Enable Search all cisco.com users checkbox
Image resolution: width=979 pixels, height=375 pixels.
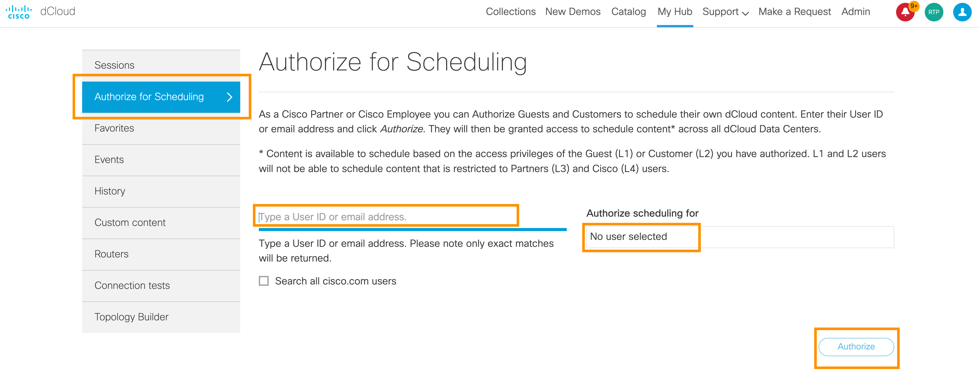(264, 281)
